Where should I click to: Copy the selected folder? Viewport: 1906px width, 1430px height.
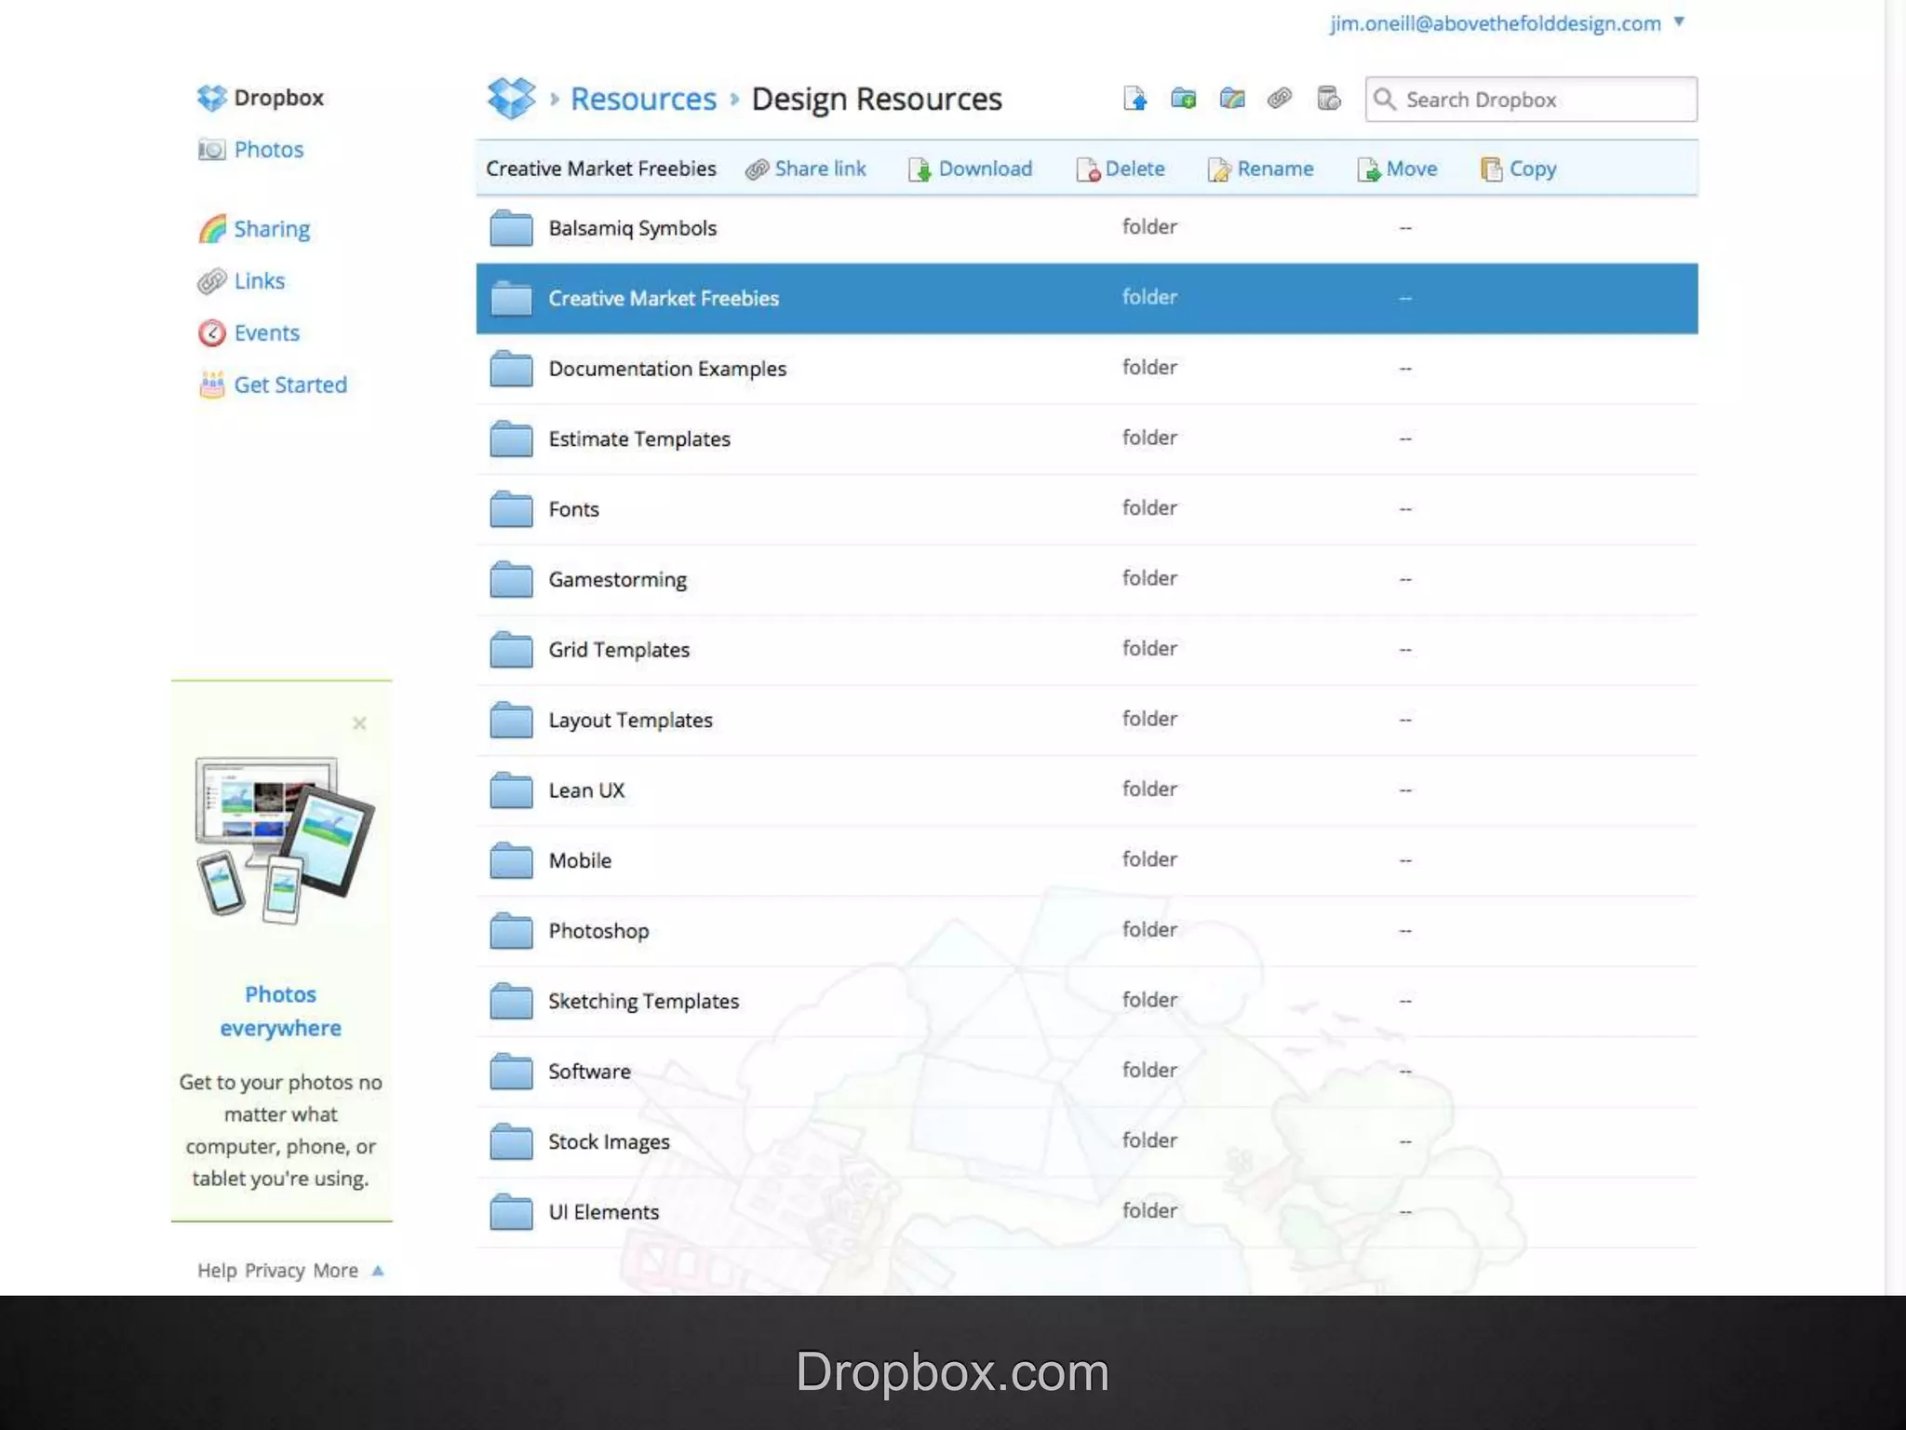click(x=1519, y=169)
